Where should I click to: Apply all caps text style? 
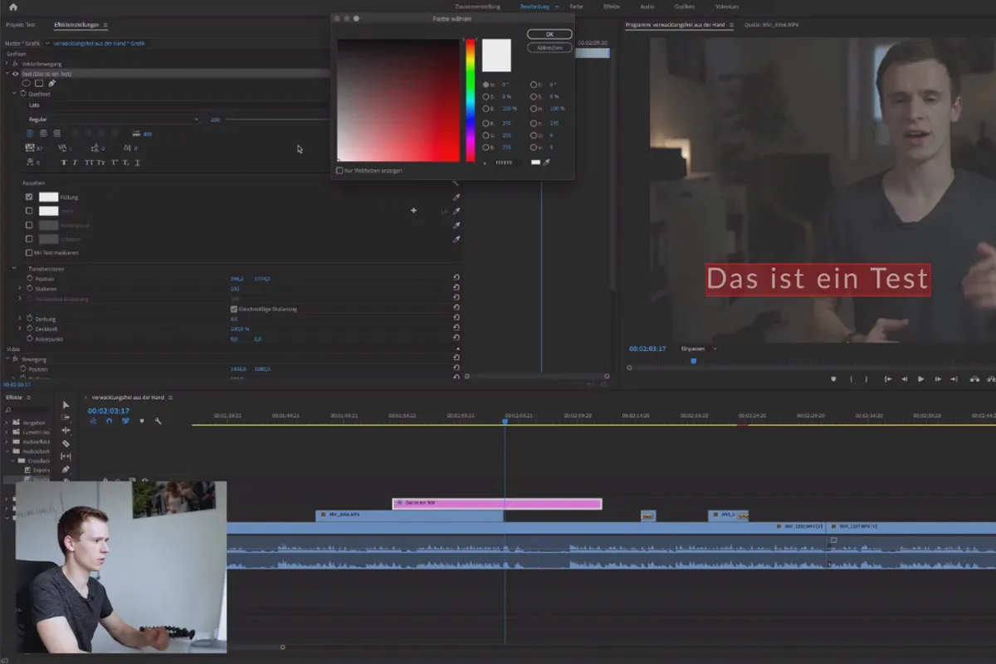[88, 163]
